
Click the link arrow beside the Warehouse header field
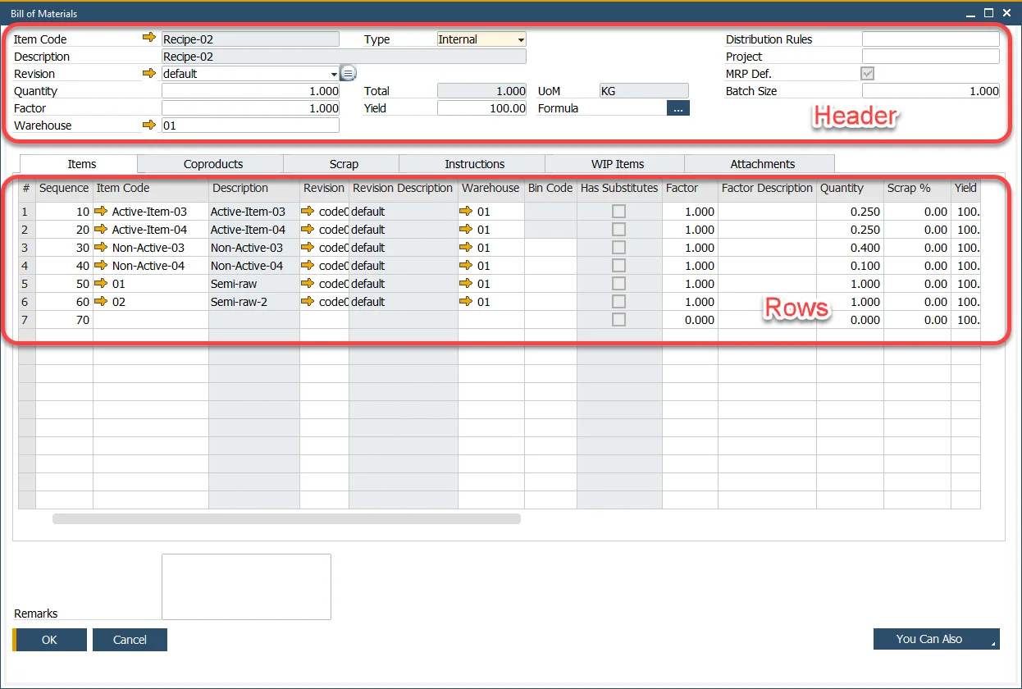tap(148, 125)
